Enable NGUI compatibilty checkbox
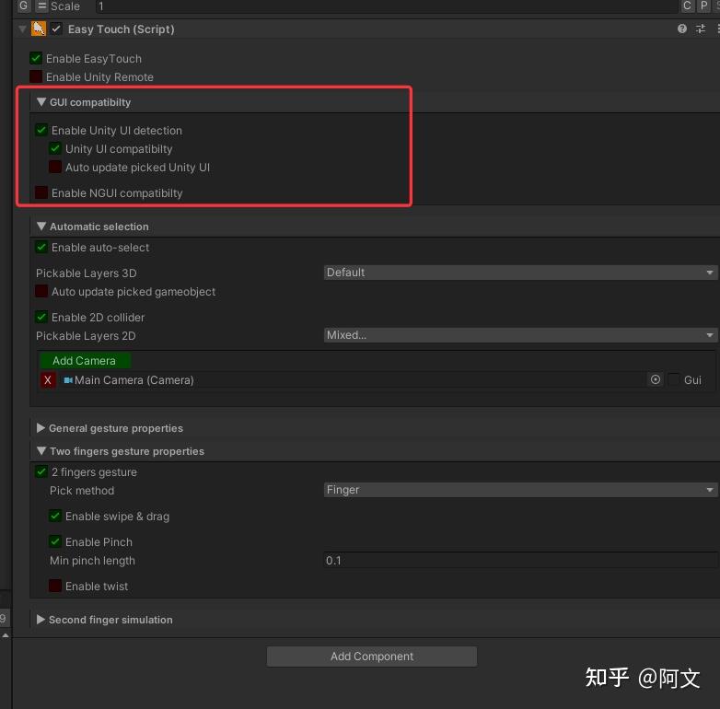 click(x=41, y=192)
